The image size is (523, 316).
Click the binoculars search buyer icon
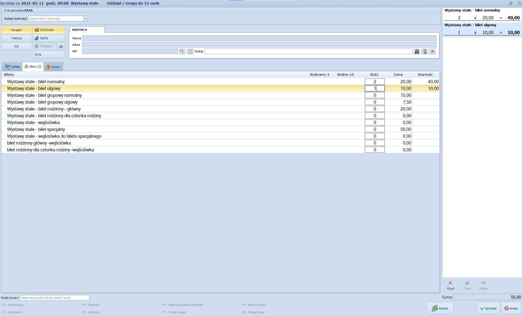click(x=417, y=52)
